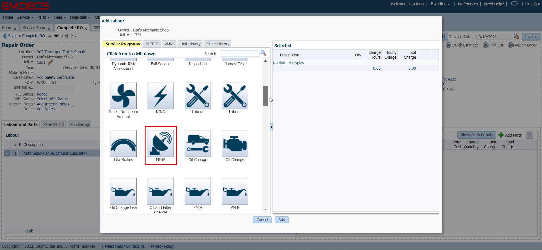Click the Repair Order printer icon
The height and width of the screenshot is (250, 542).
pyautogui.click(x=511, y=45)
